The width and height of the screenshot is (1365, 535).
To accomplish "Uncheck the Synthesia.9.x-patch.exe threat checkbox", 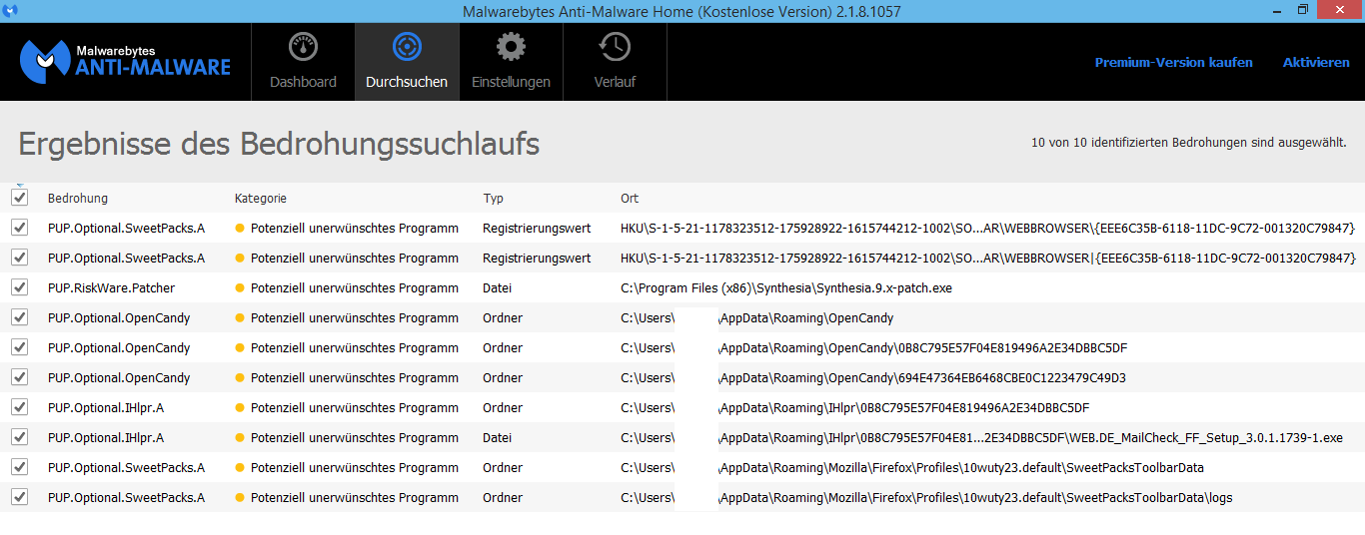I will pos(19,287).
